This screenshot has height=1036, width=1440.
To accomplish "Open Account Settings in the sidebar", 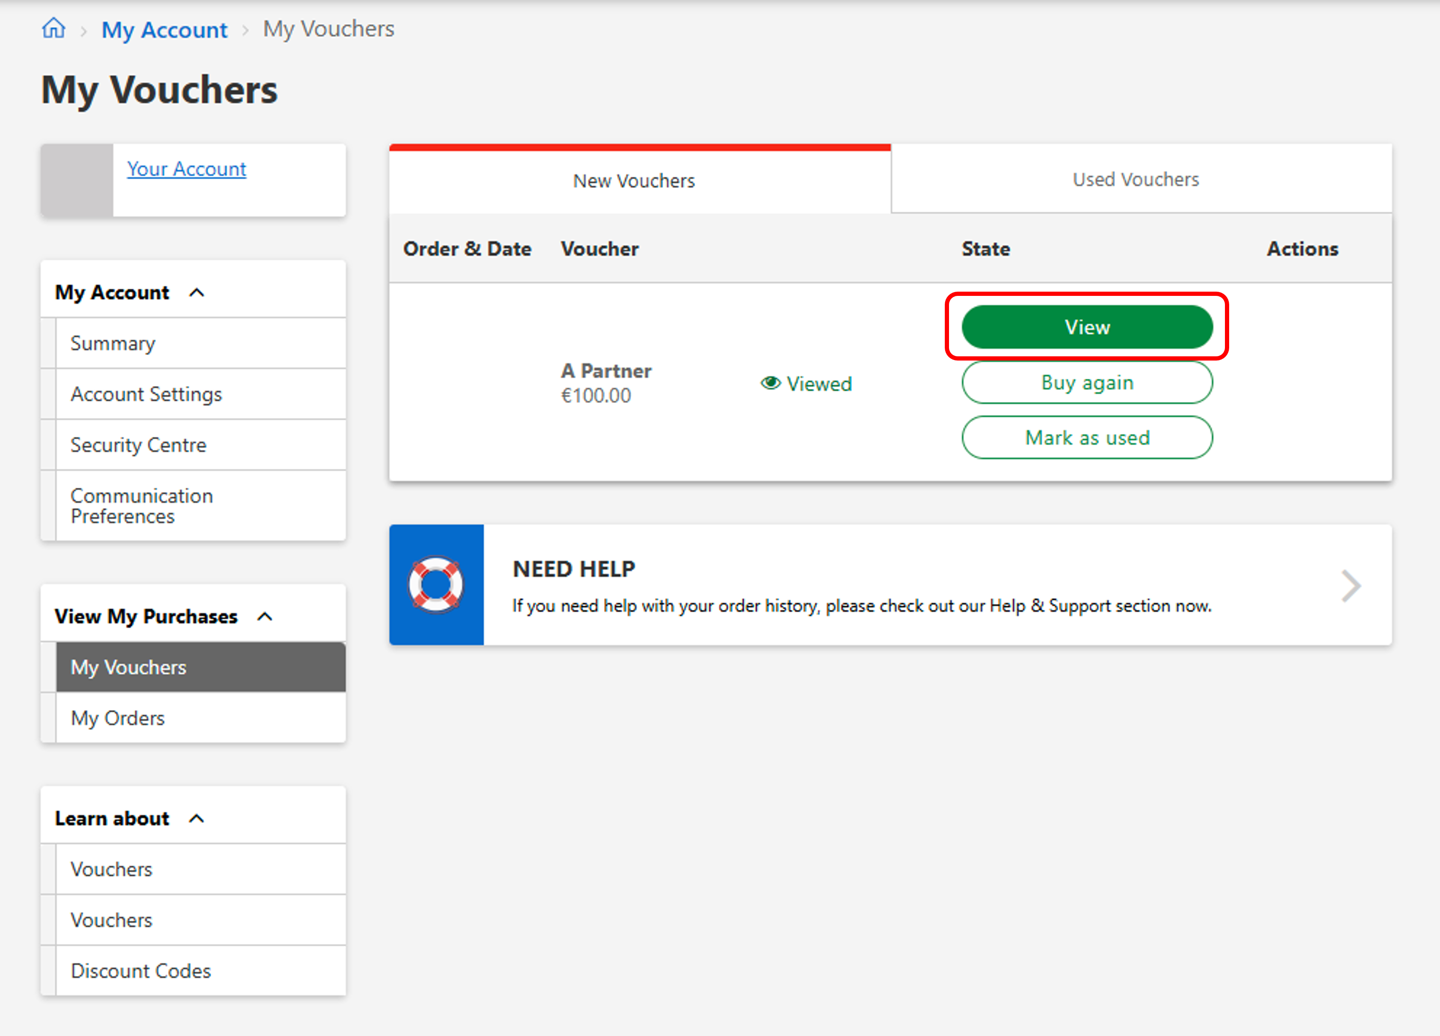I will (201, 394).
